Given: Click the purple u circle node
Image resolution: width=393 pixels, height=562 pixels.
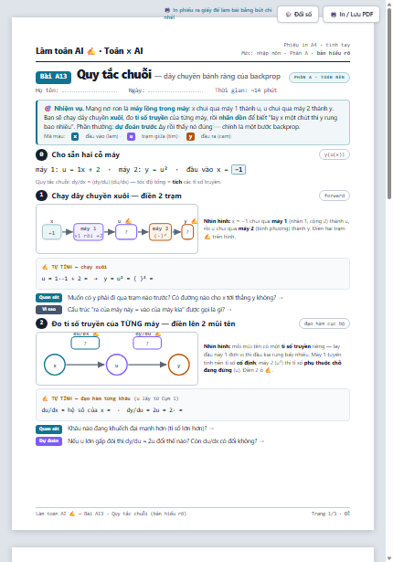Looking at the screenshot, I should click(117, 365).
